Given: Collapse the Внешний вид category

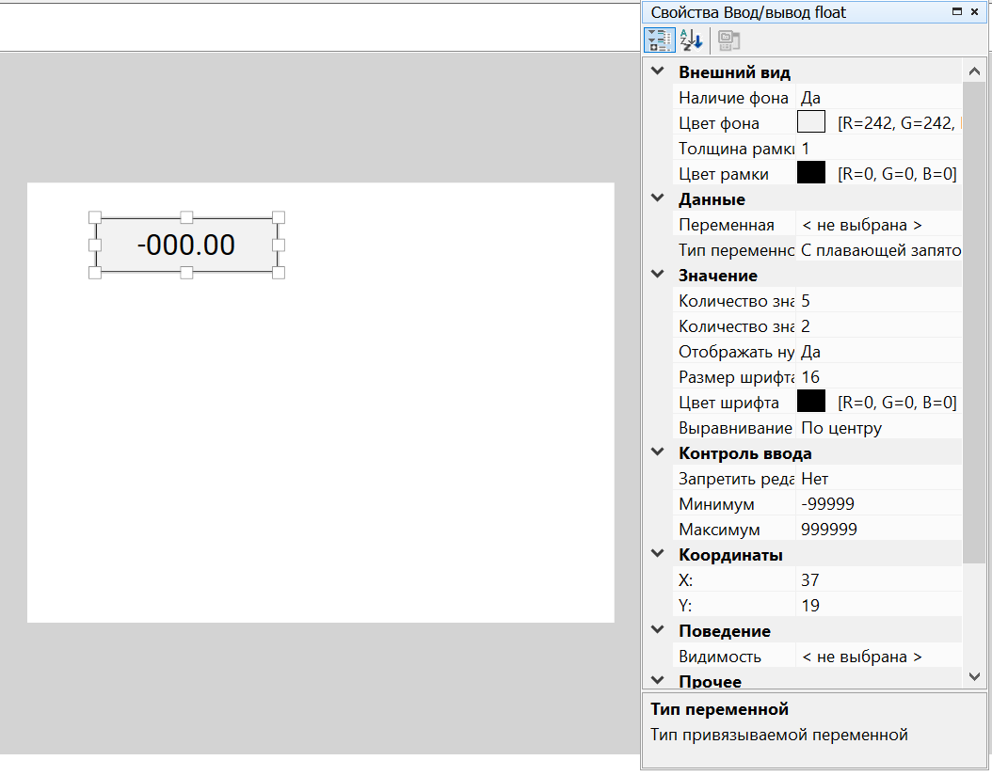Looking at the screenshot, I should pyautogui.click(x=658, y=72).
